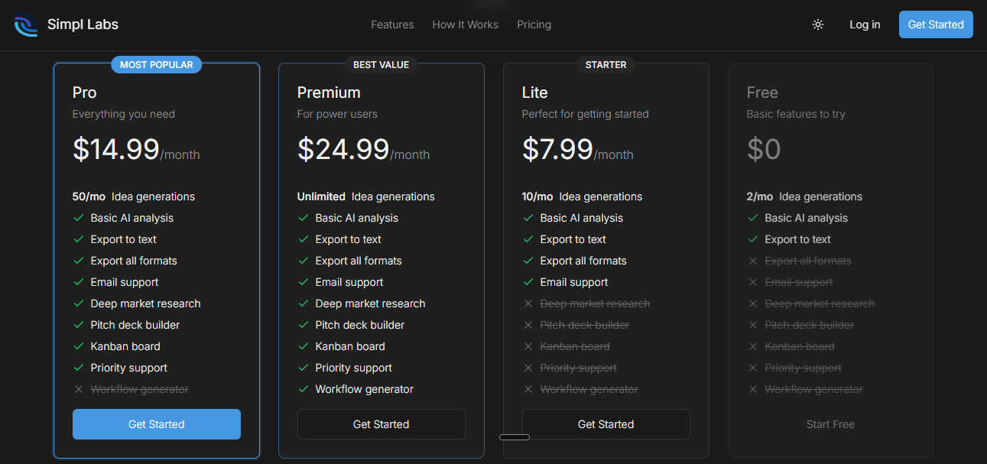987x464 pixels.
Task: Click the checkmark next to Free's Export to text
Action: pyautogui.click(x=752, y=239)
